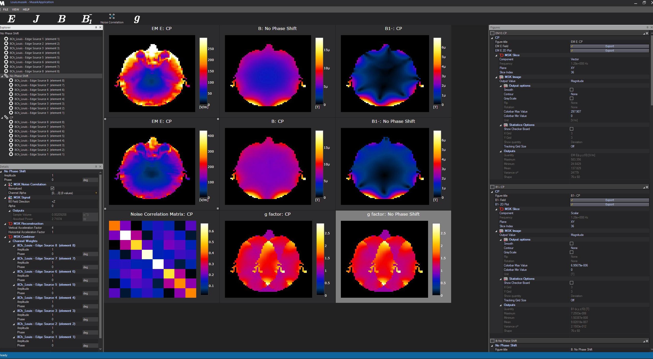Image resolution: width=653 pixels, height=359 pixels.
Task: Export the EM E Field data
Action: (x=609, y=46)
